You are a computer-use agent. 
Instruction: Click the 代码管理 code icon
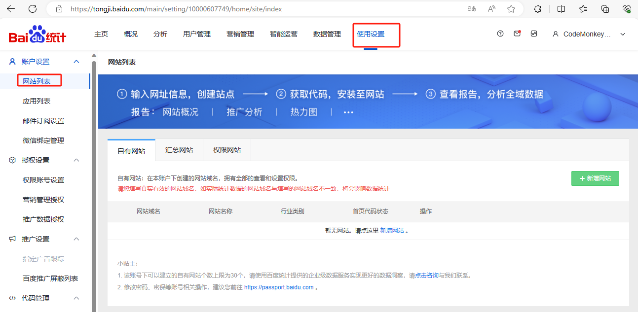[x=13, y=298]
